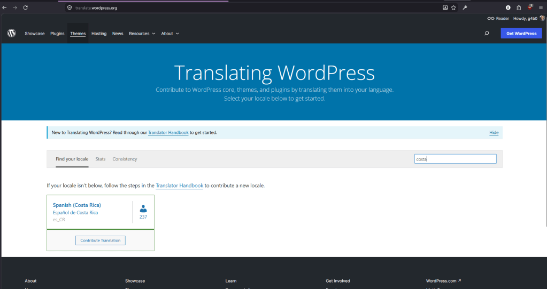Open Showcase in the top navigation
This screenshot has height=289, width=547.
tap(35, 34)
